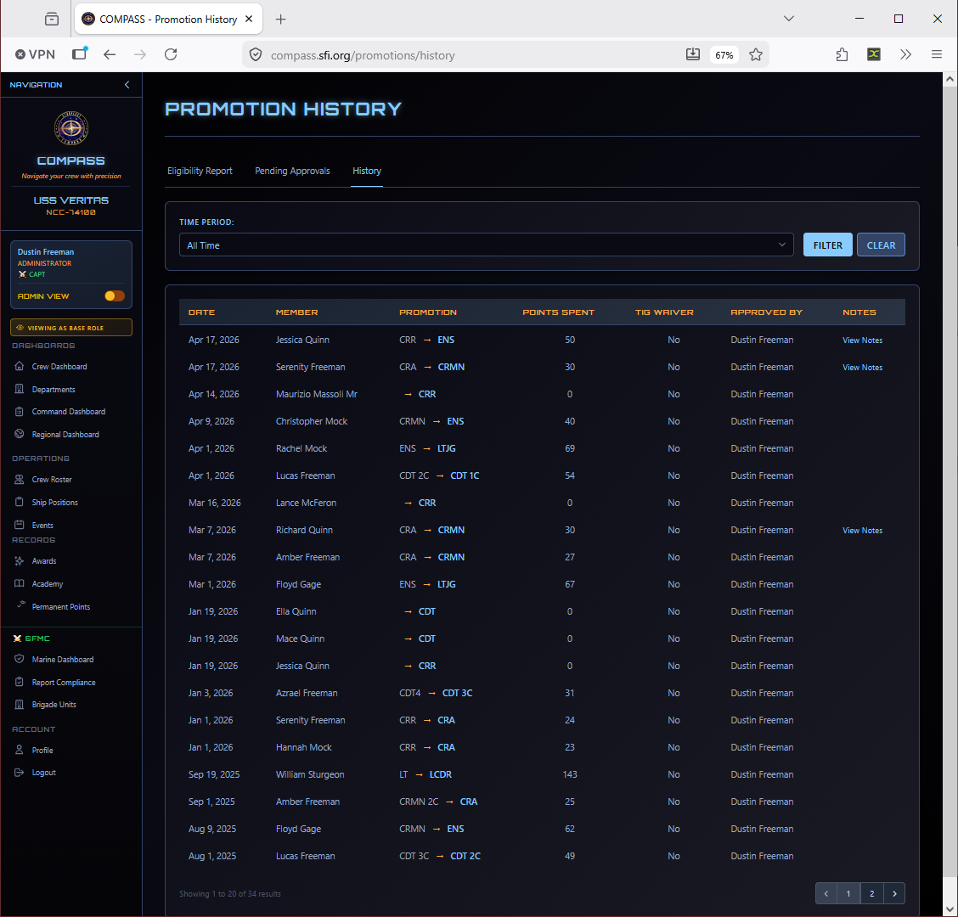Click the Logout arrow icon

[x=19, y=772]
